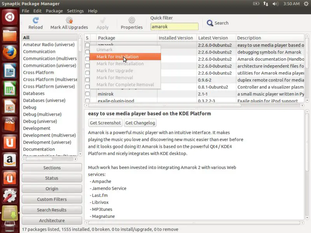Launch LibreOffice Impress from the launcher

pyautogui.click(x=9, y=106)
